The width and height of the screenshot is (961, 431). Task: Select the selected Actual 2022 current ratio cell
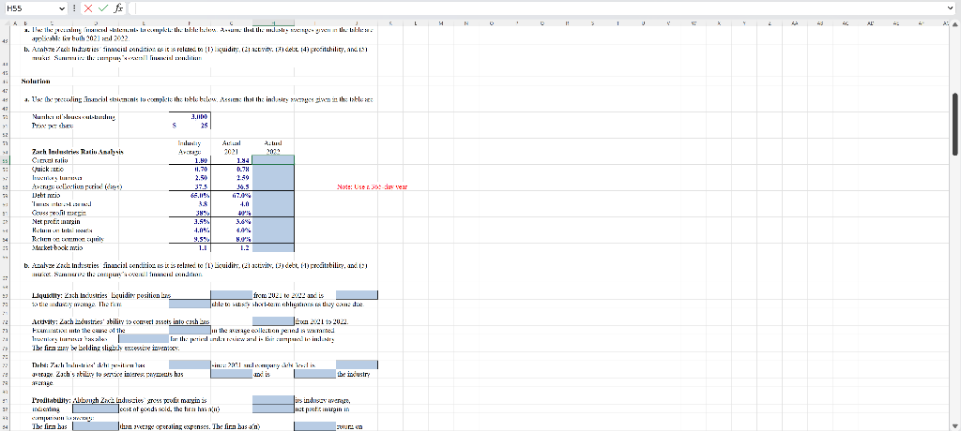click(273, 160)
